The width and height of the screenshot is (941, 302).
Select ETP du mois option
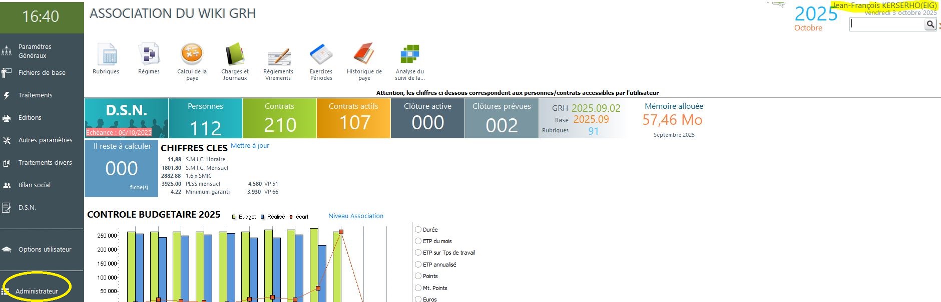[418, 241]
